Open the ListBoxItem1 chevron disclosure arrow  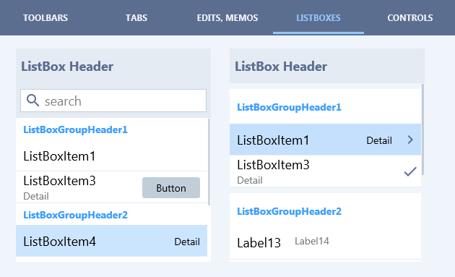[x=410, y=140]
